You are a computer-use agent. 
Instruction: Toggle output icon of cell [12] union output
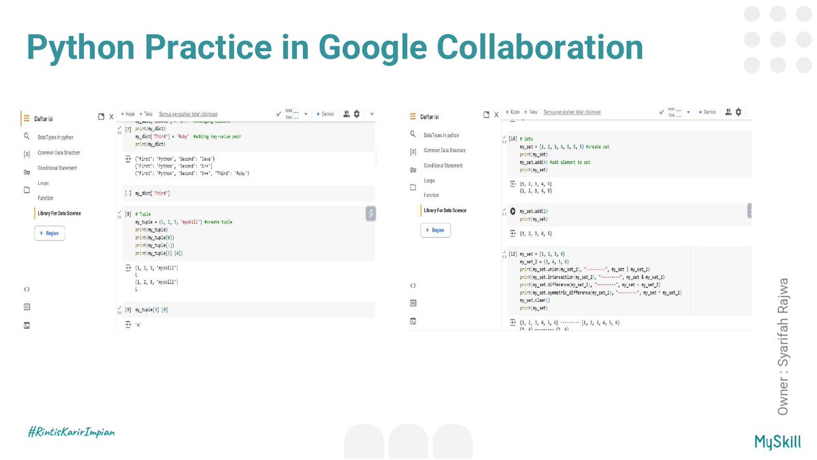tap(513, 322)
